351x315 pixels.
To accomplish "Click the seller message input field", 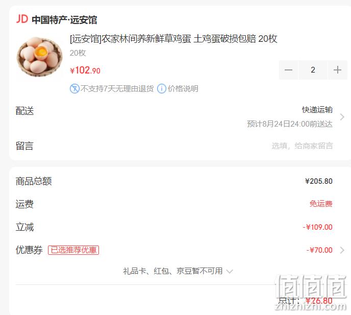I will [302, 146].
